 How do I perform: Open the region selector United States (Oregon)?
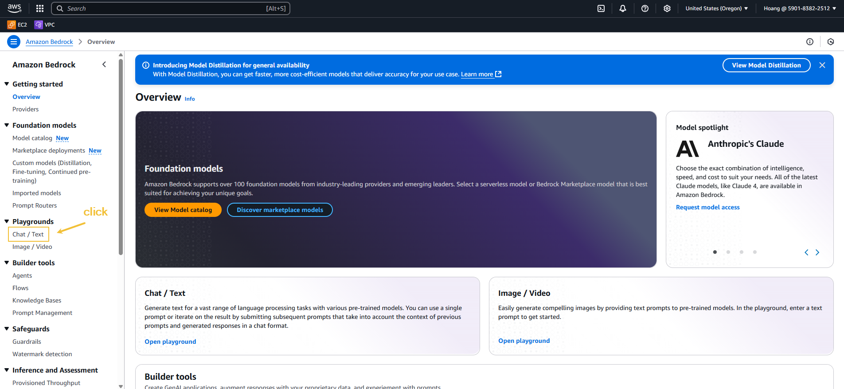click(717, 8)
